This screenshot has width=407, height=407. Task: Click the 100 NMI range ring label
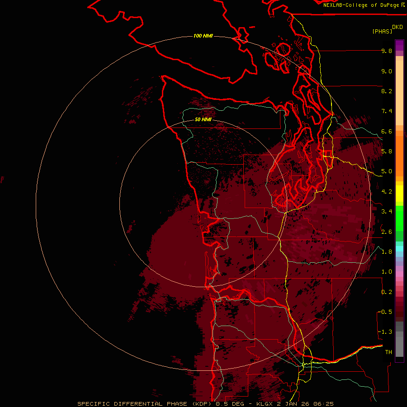pos(203,36)
